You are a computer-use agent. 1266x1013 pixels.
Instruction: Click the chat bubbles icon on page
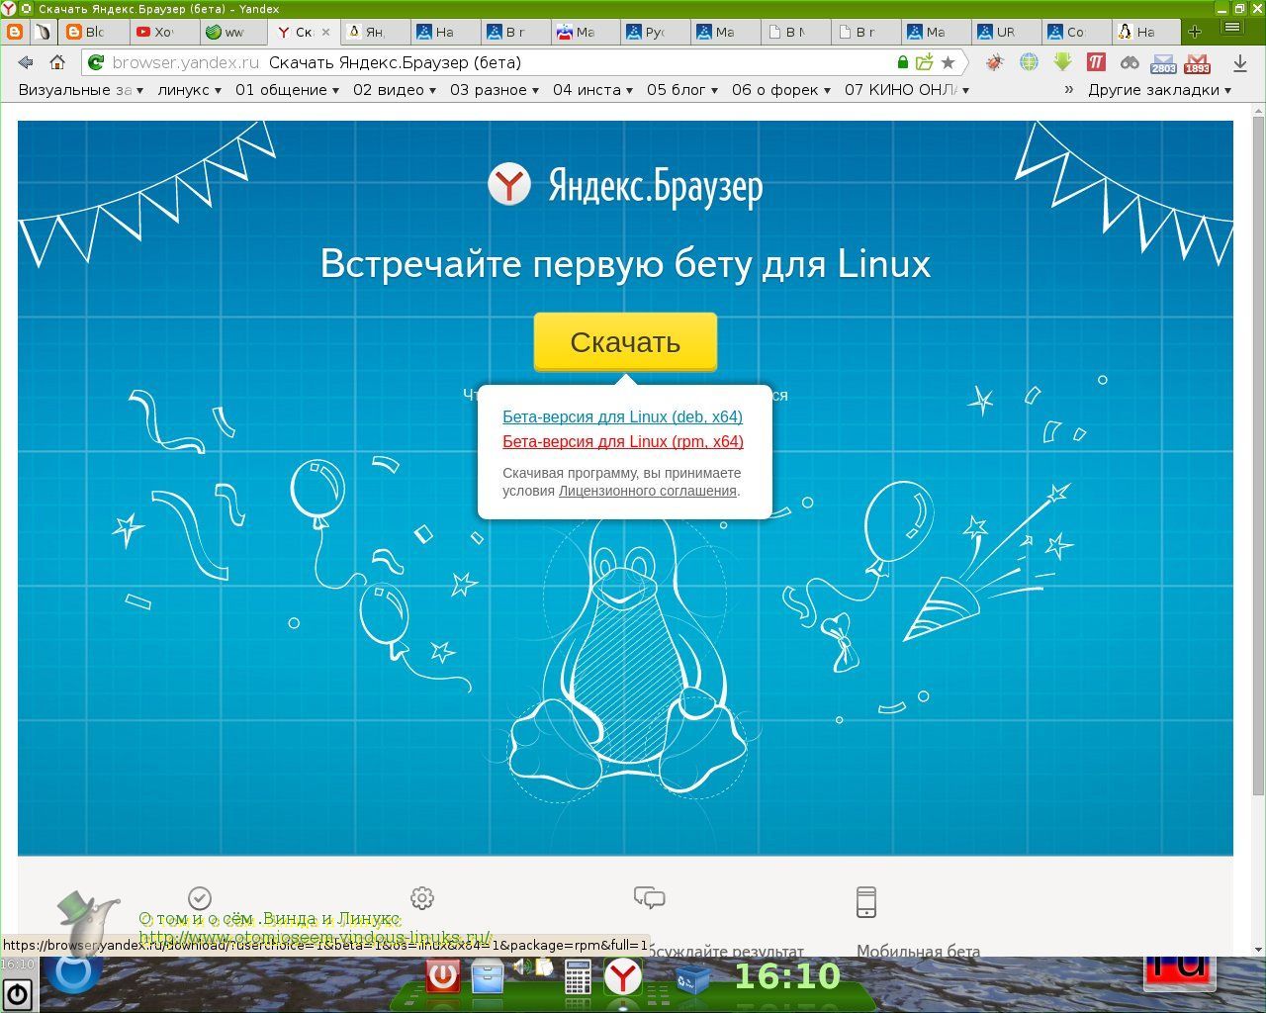[649, 898]
